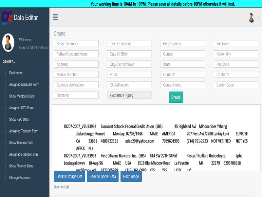Open Show KYC Data page
The height and width of the screenshot is (197, 262).
tap(19, 120)
